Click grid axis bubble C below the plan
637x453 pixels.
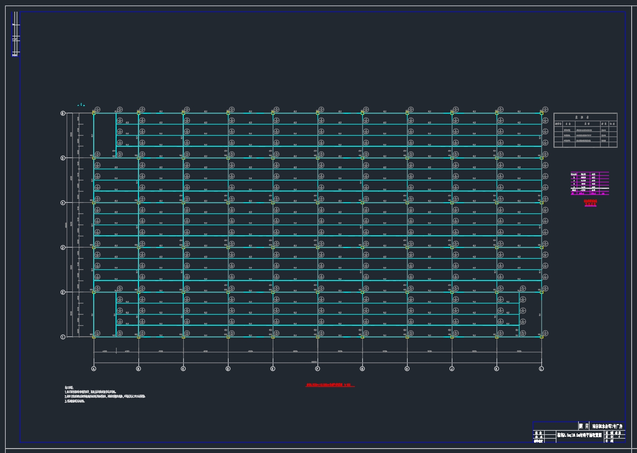coord(183,369)
